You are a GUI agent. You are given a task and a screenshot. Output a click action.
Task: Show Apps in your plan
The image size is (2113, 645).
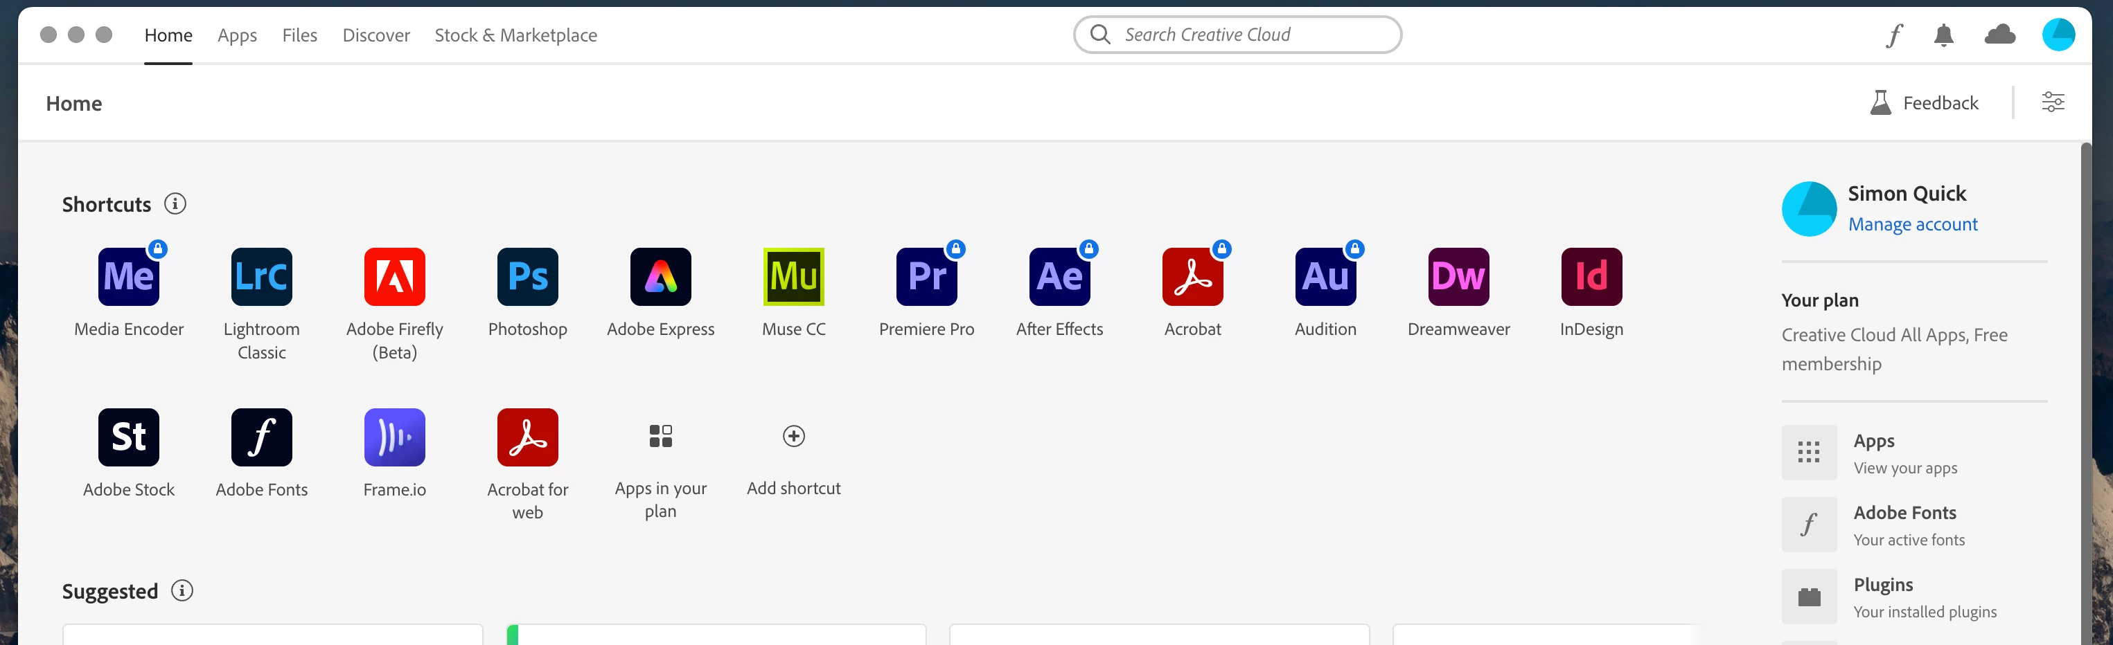660,436
